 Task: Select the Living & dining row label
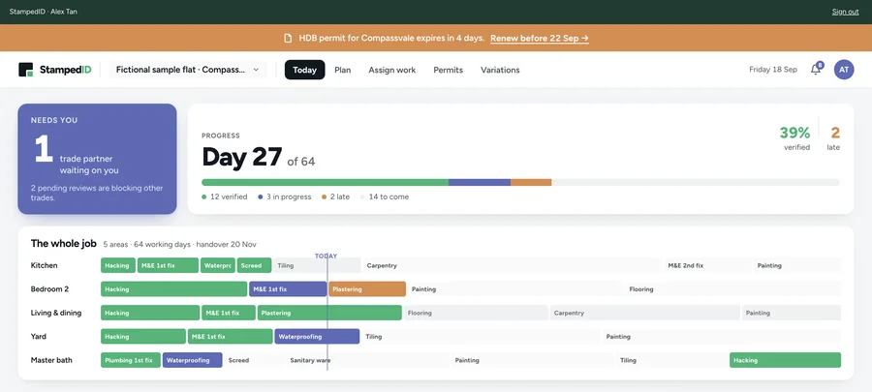click(x=56, y=313)
